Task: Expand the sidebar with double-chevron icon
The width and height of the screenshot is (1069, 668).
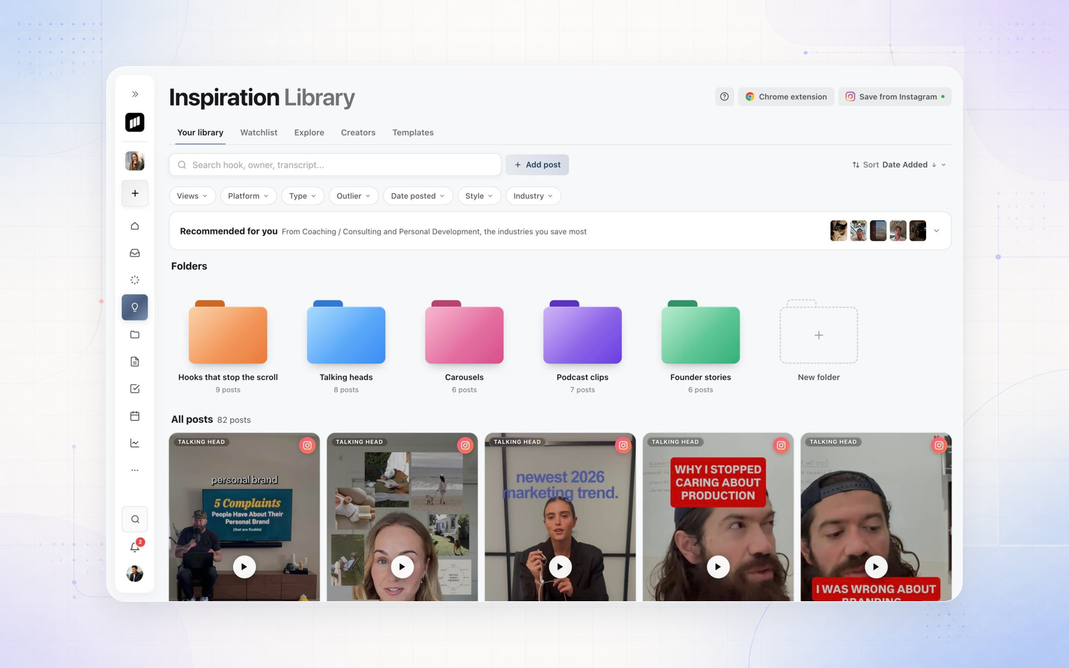Action: (x=135, y=94)
